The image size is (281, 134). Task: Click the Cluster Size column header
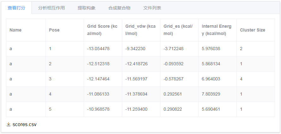click(x=253, y=30)
